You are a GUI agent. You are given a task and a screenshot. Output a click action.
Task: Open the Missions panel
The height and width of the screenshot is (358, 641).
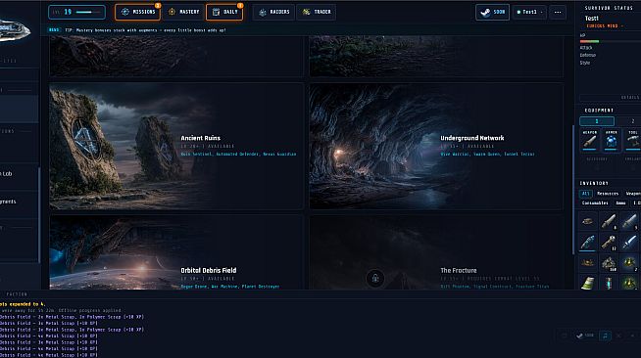pos(138,12)
